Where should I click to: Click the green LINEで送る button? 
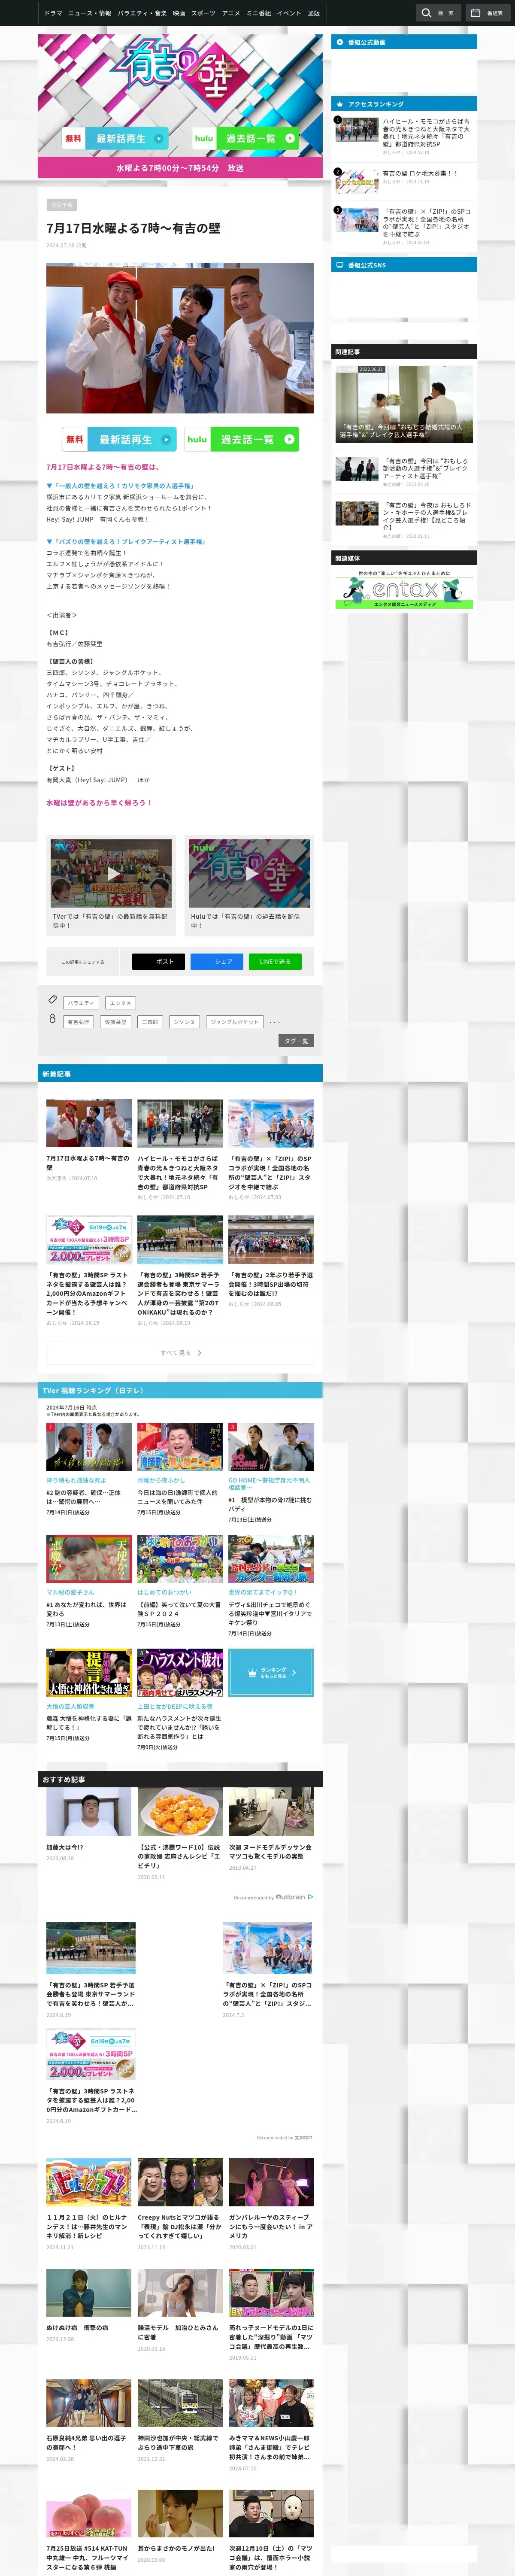click(275, 962)
